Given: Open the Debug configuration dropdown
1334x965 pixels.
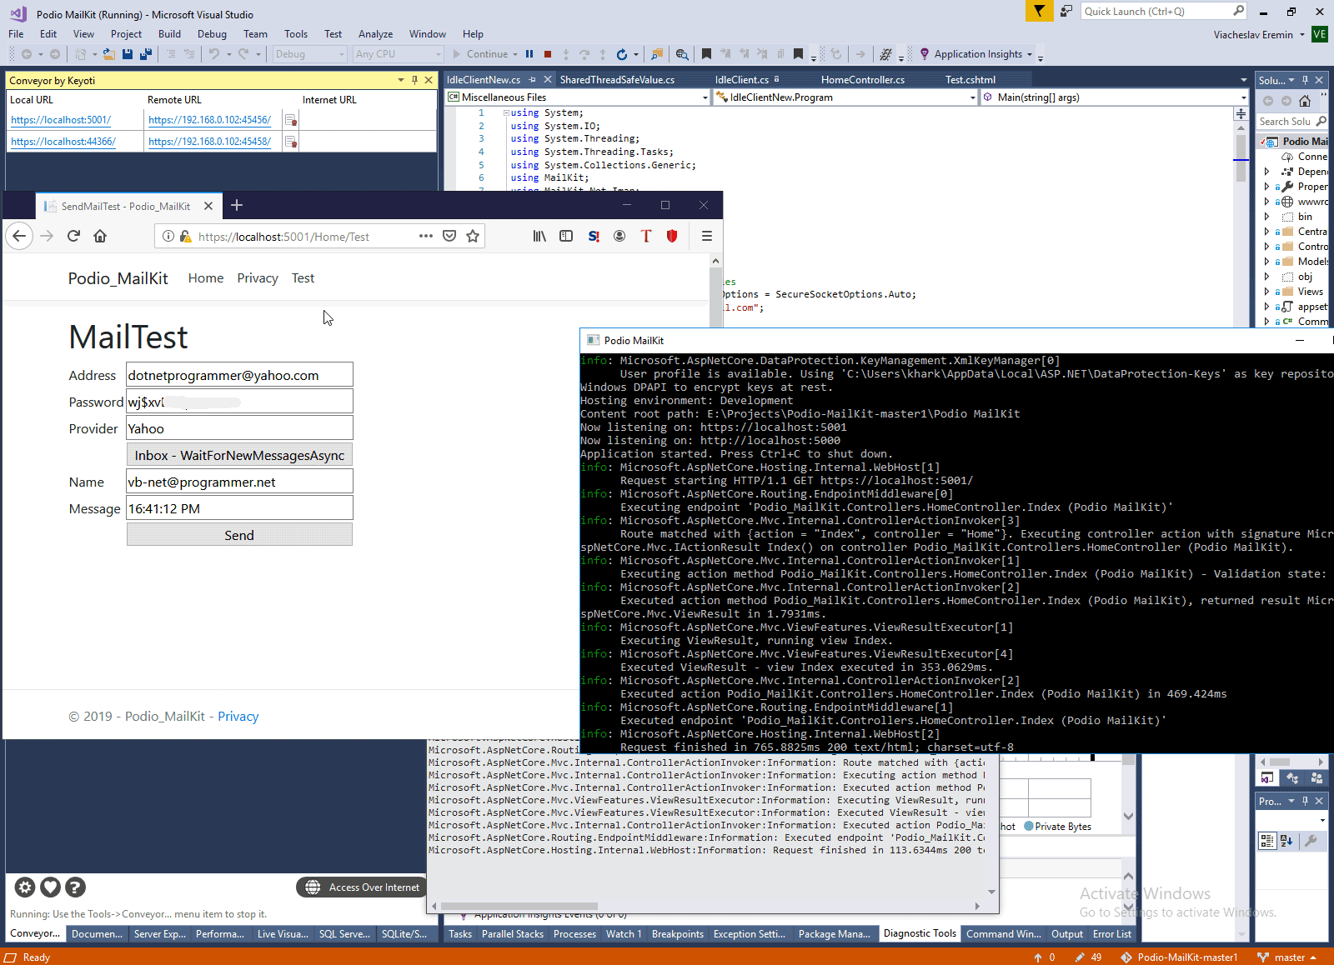Looking at the screenshot, I should (x=310, y=54).
